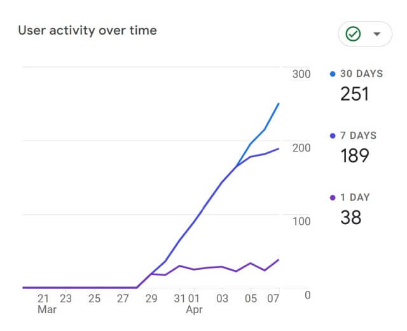This screenshot has width=407, height=331.
Task: Select the 1 DAY legend label
Action: [355, 197]
